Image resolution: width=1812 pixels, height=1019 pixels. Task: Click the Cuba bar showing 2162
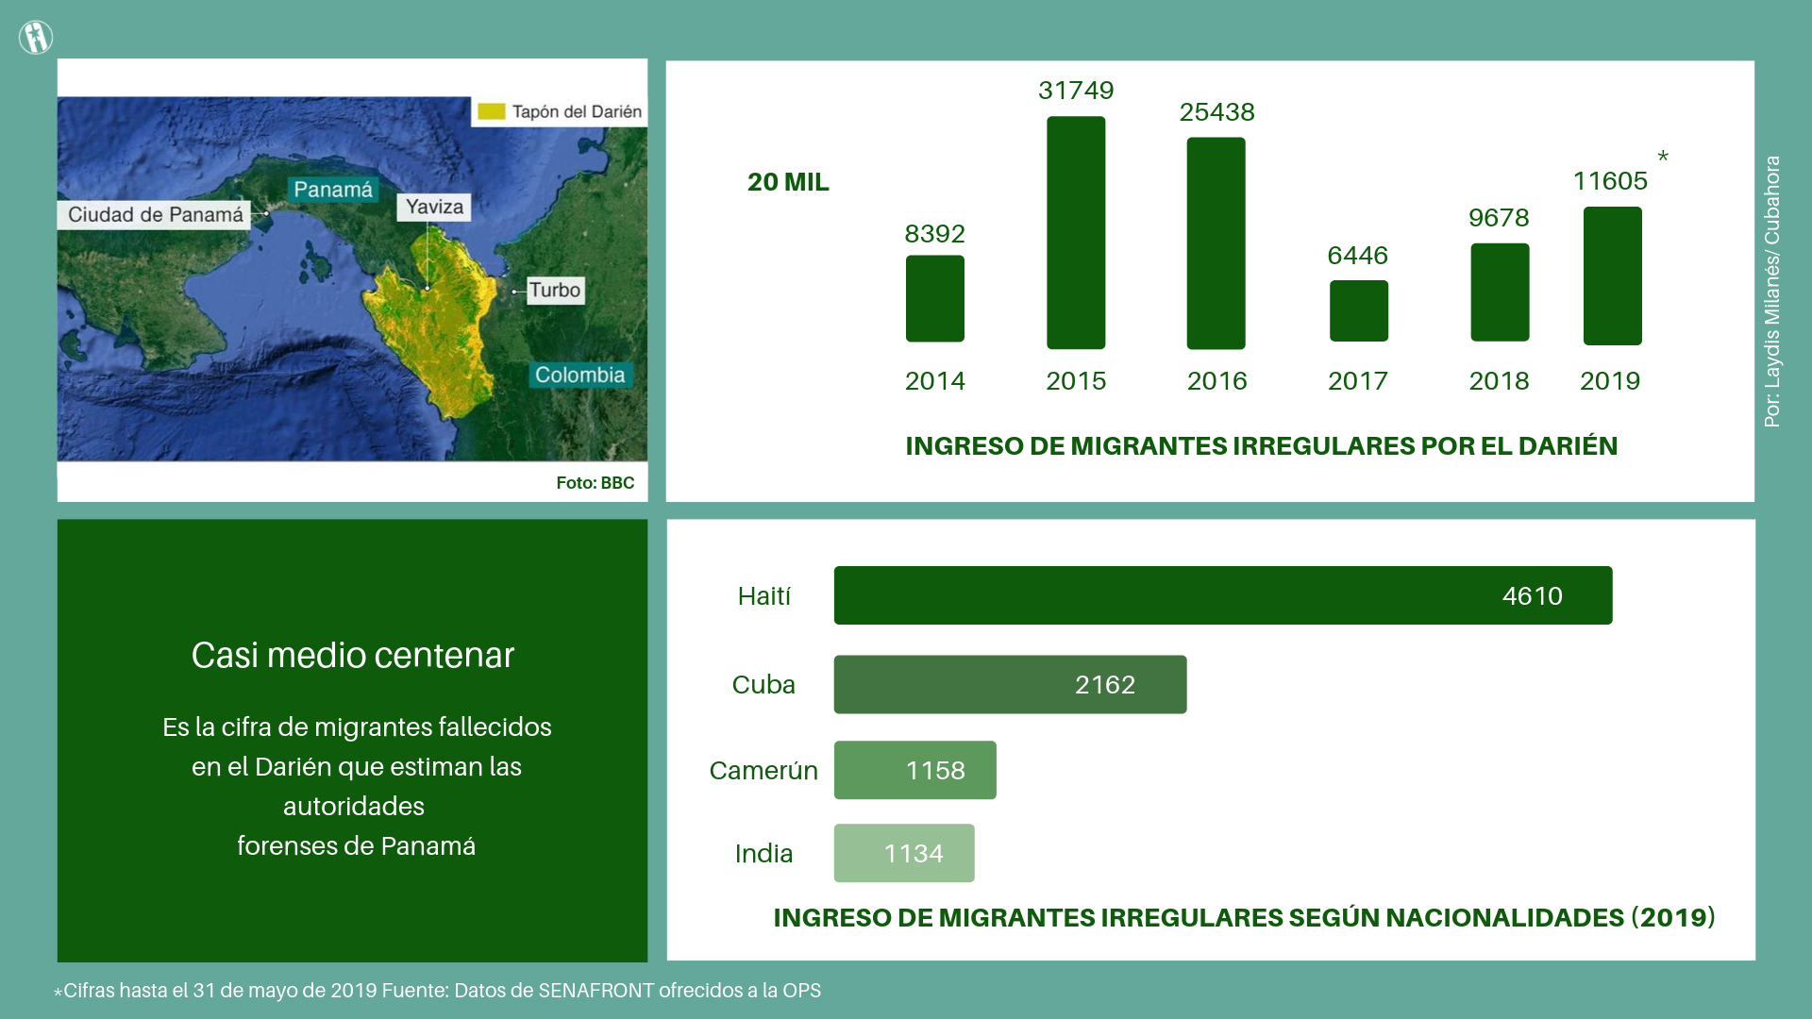point(1010,684)
